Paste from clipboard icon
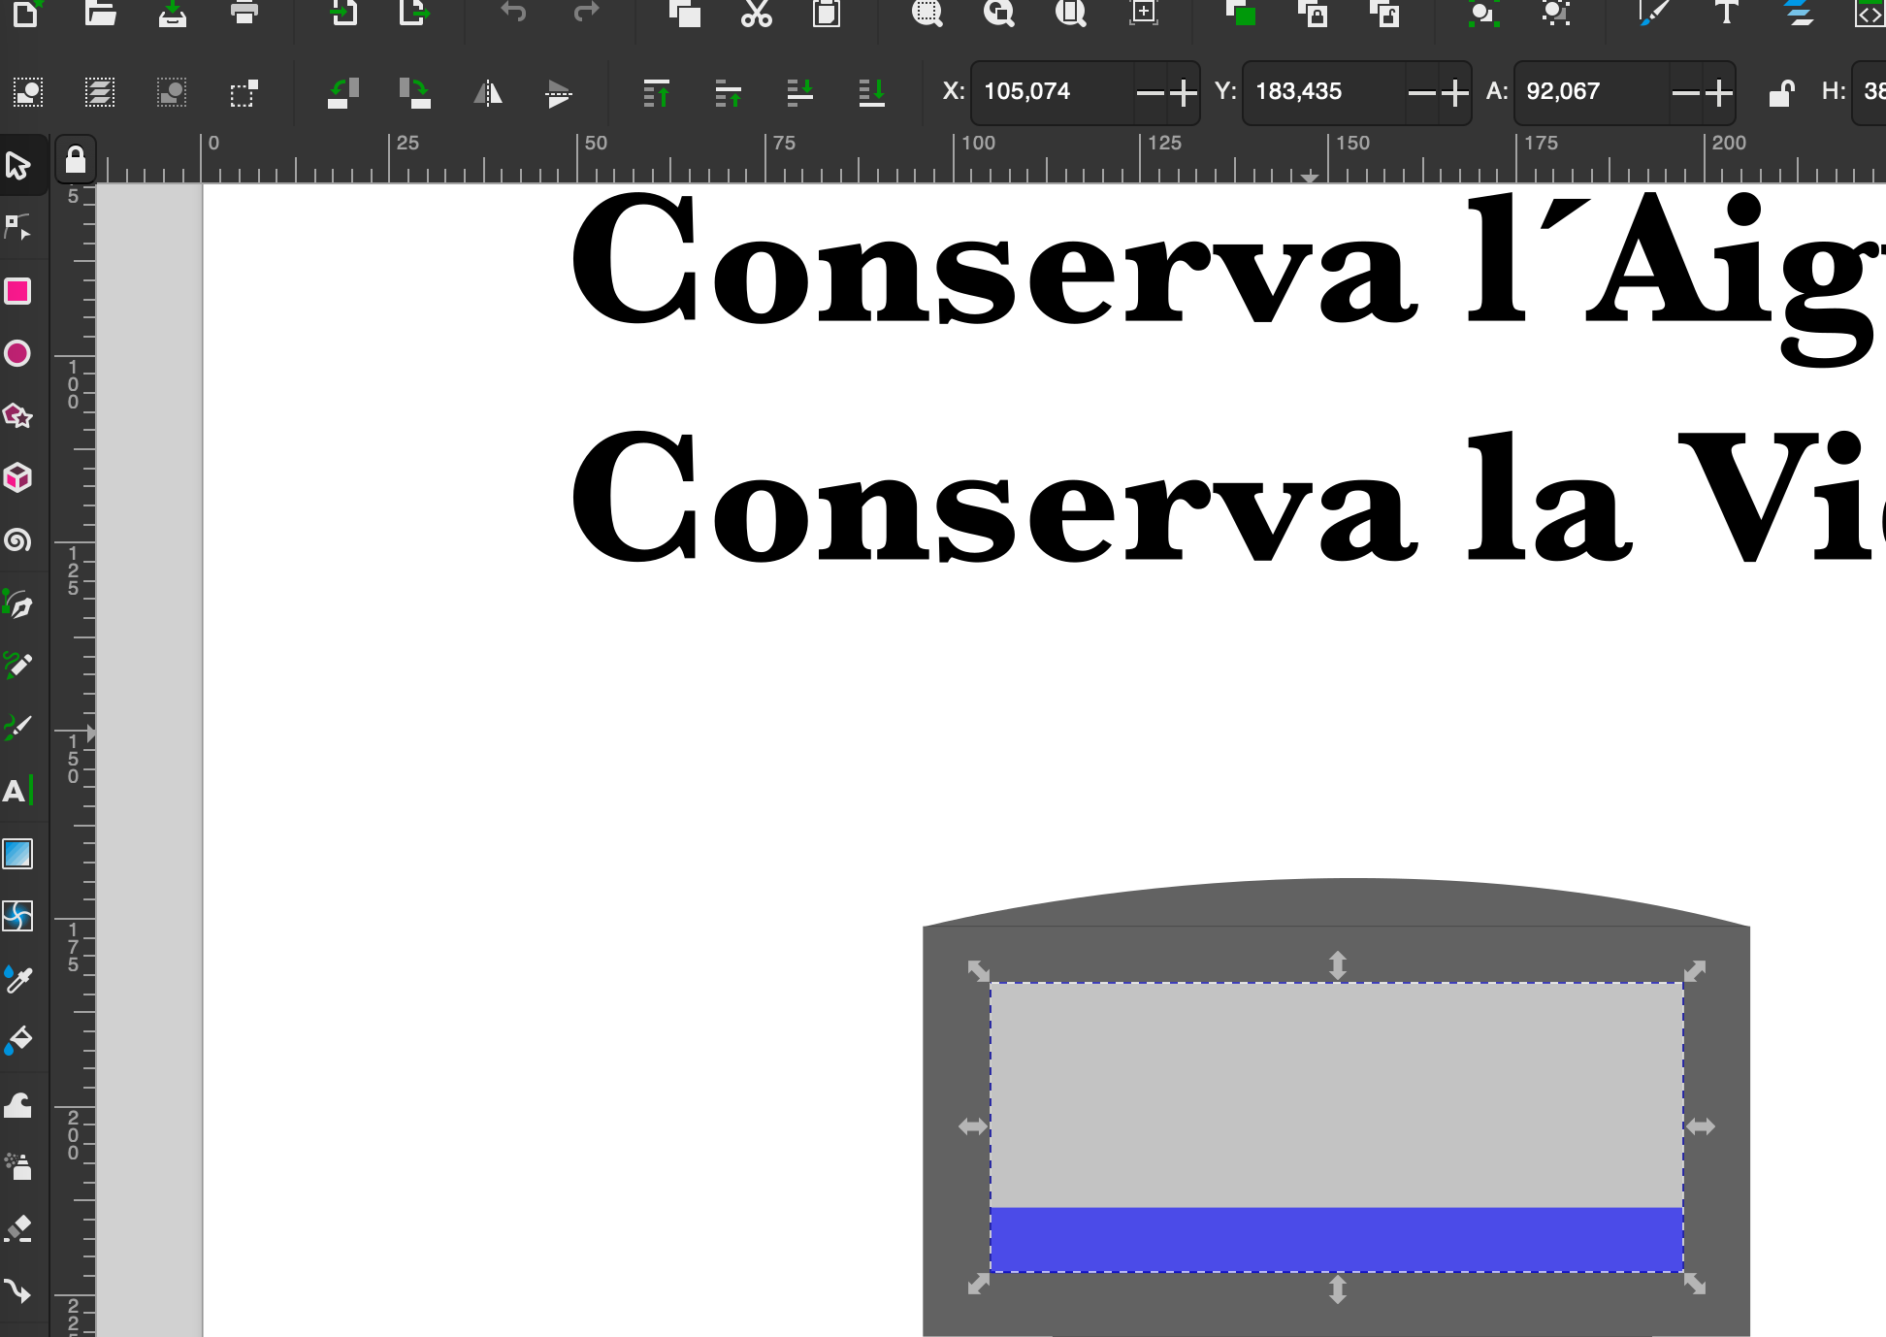Viewport: 1886px width, 1337px height. [827, 13]
